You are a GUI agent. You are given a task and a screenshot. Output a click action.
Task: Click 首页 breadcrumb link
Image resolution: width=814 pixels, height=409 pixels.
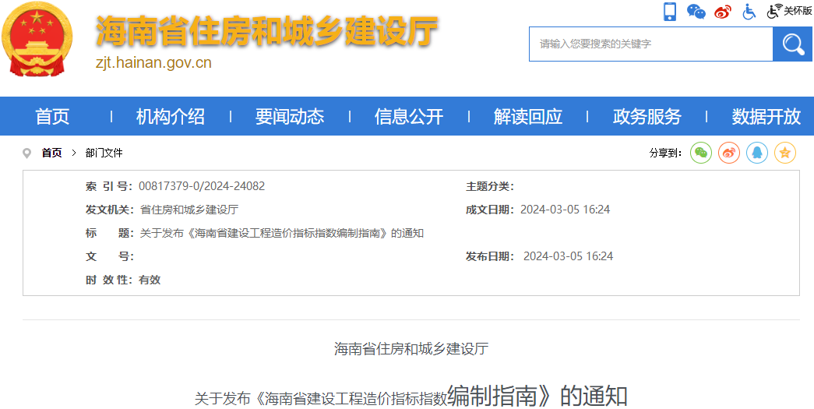[52, 153]
